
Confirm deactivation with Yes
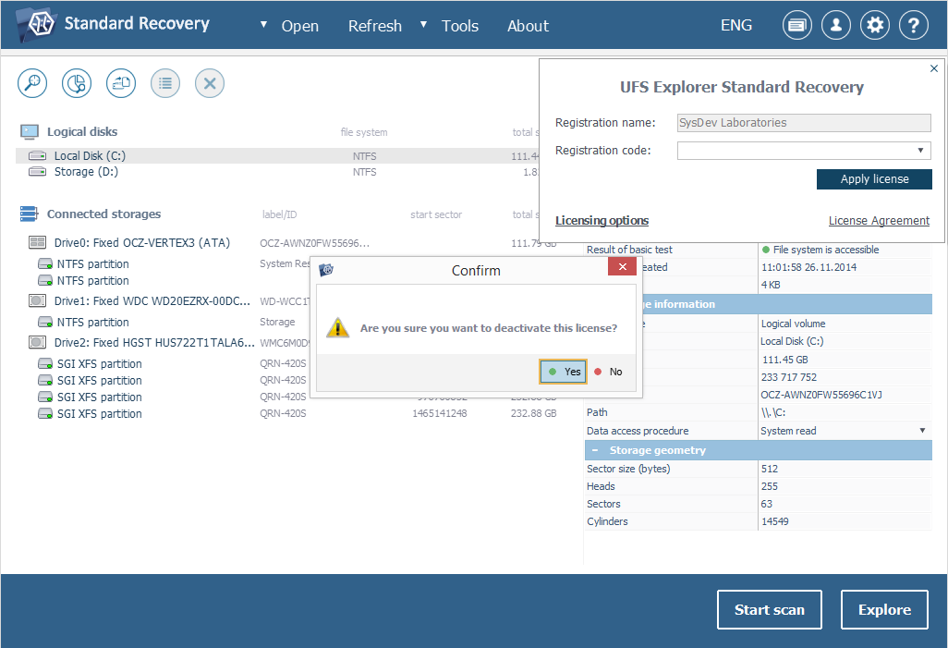tap(564, 372)
